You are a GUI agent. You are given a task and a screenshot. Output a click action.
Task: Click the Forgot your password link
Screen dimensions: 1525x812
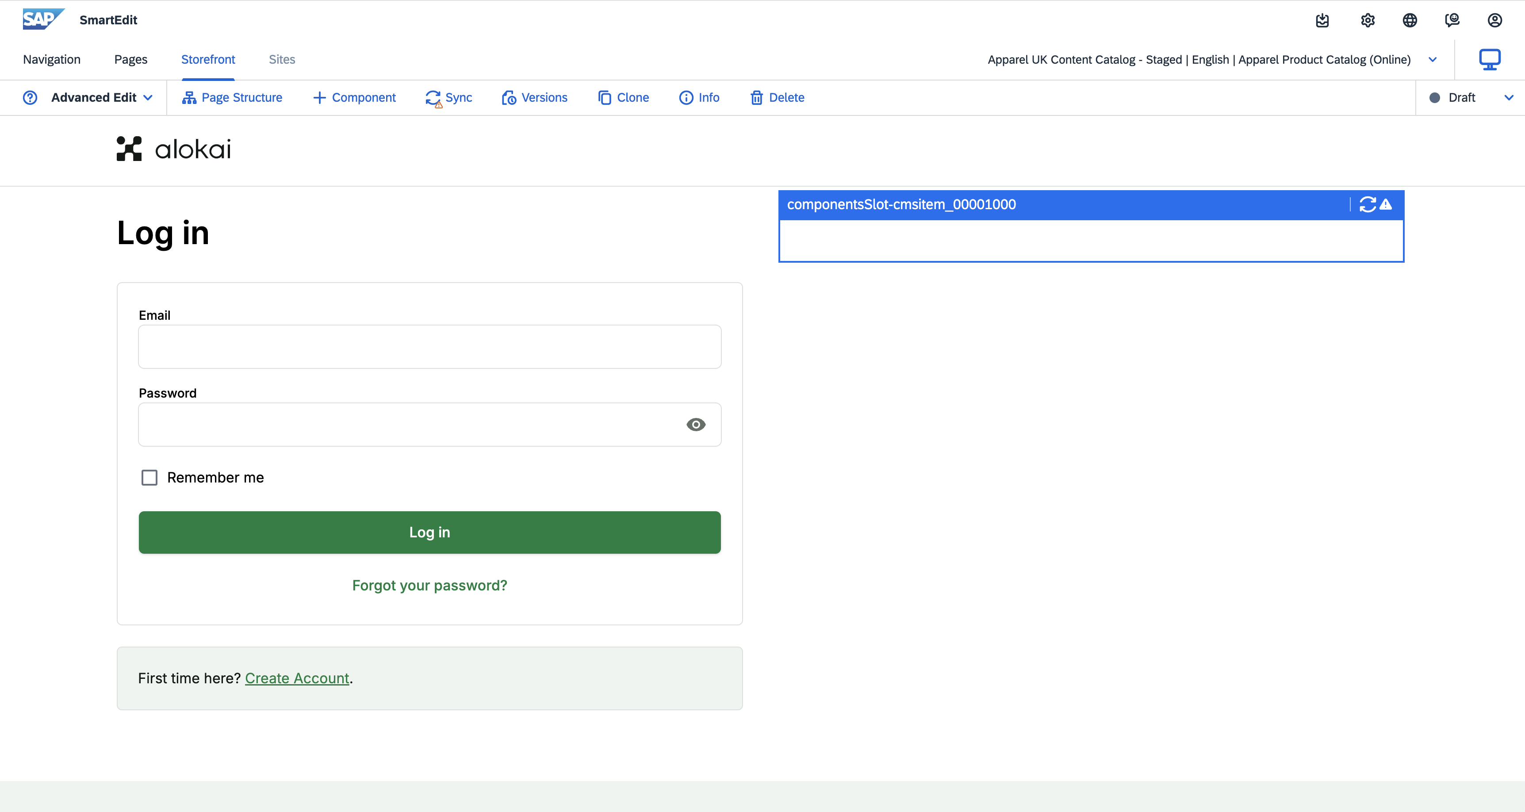(x=430, y=585)
